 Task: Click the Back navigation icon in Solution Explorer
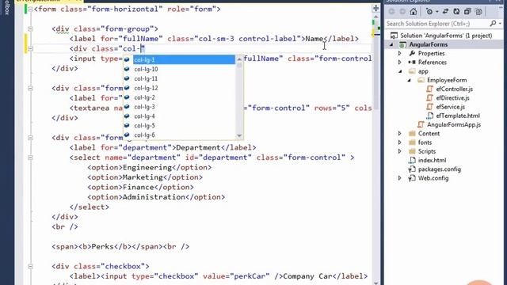click(391, 12)
